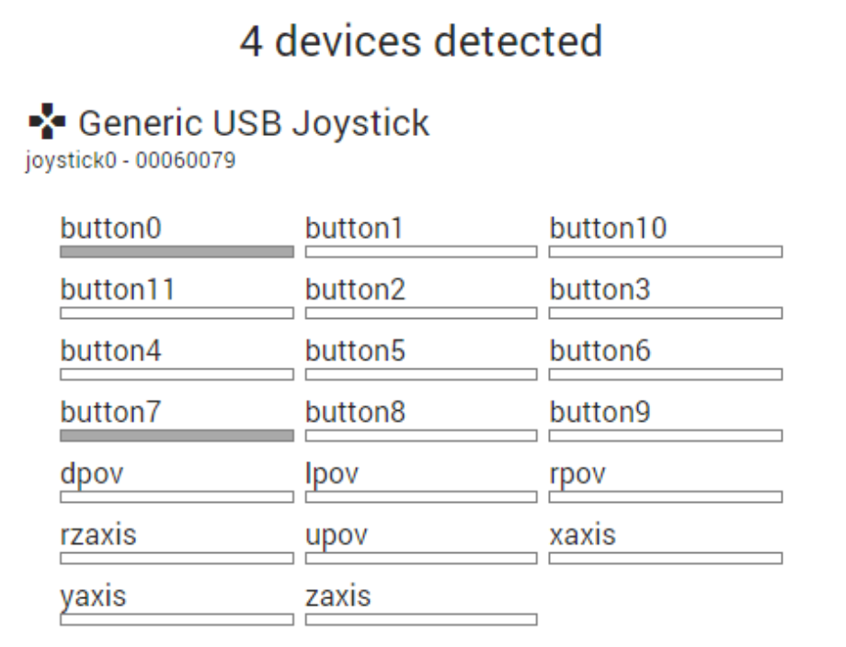Click the xaxis indicator bar
846x647 pixels.
click(666, 559)
